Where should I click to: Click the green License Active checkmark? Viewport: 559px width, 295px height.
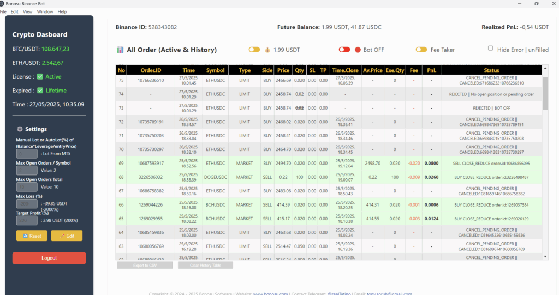pyautogui.click(x=40, y=76)
